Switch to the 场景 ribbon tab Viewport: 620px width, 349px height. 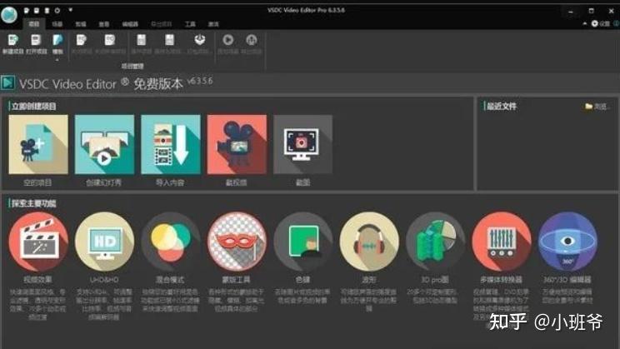pyautogui.click(x=57, y=24)
